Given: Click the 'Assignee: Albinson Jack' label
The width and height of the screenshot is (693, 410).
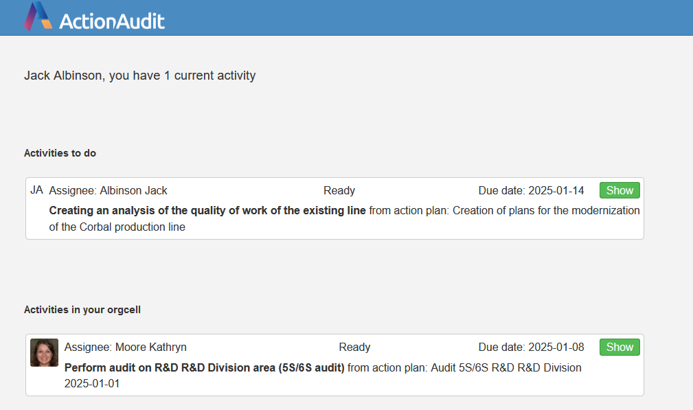Looking at the screenshot, I should [x=109, y=190].
